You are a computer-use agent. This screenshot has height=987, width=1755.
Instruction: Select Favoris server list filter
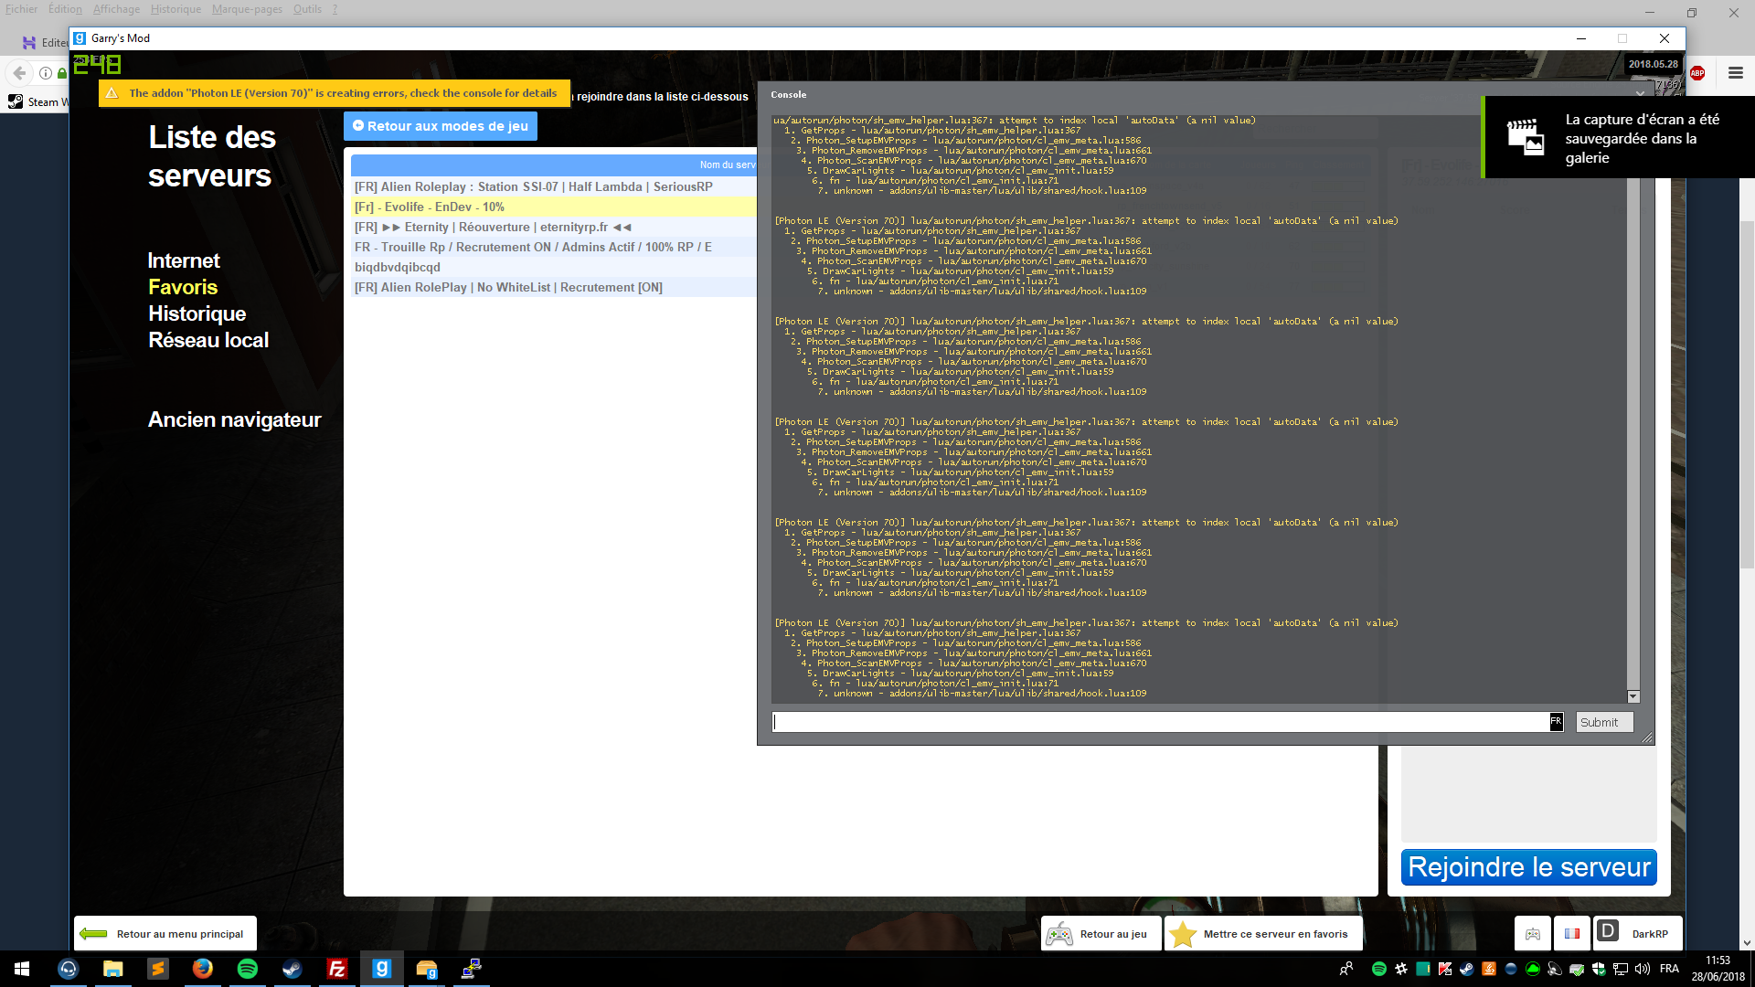click(x=182, y=287)
